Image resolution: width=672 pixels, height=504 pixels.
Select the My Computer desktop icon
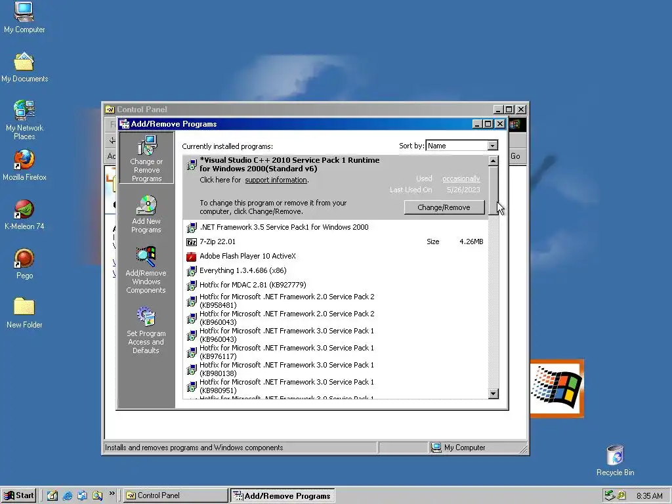[24, 17]
